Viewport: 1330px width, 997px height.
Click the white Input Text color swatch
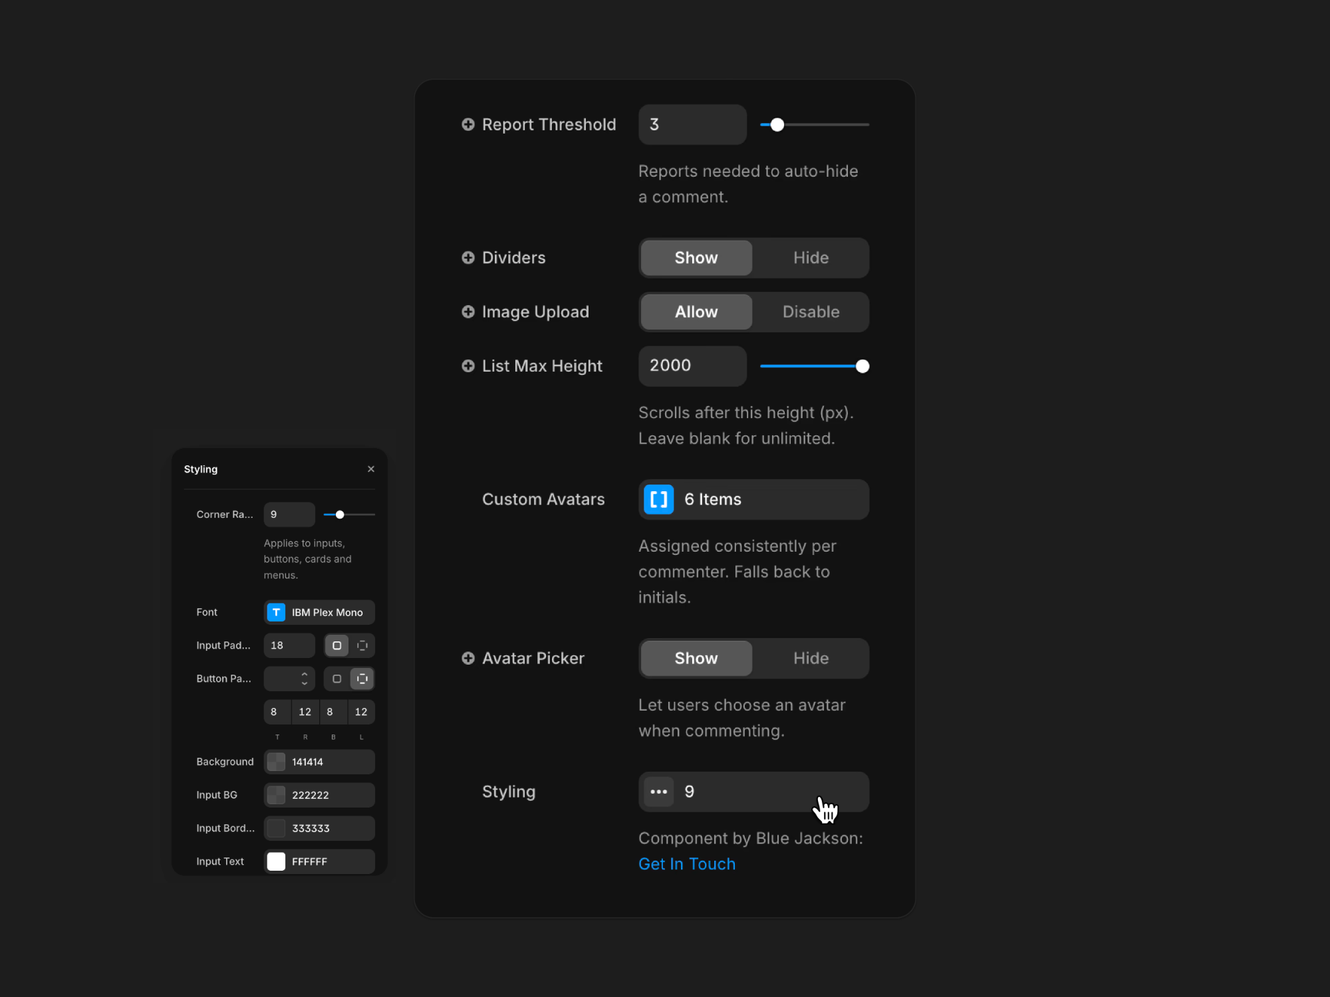point(276,861)
